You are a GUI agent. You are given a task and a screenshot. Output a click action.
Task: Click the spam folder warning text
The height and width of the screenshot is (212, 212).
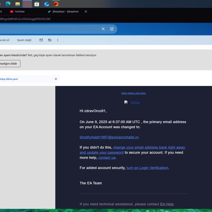click(48, 55)
